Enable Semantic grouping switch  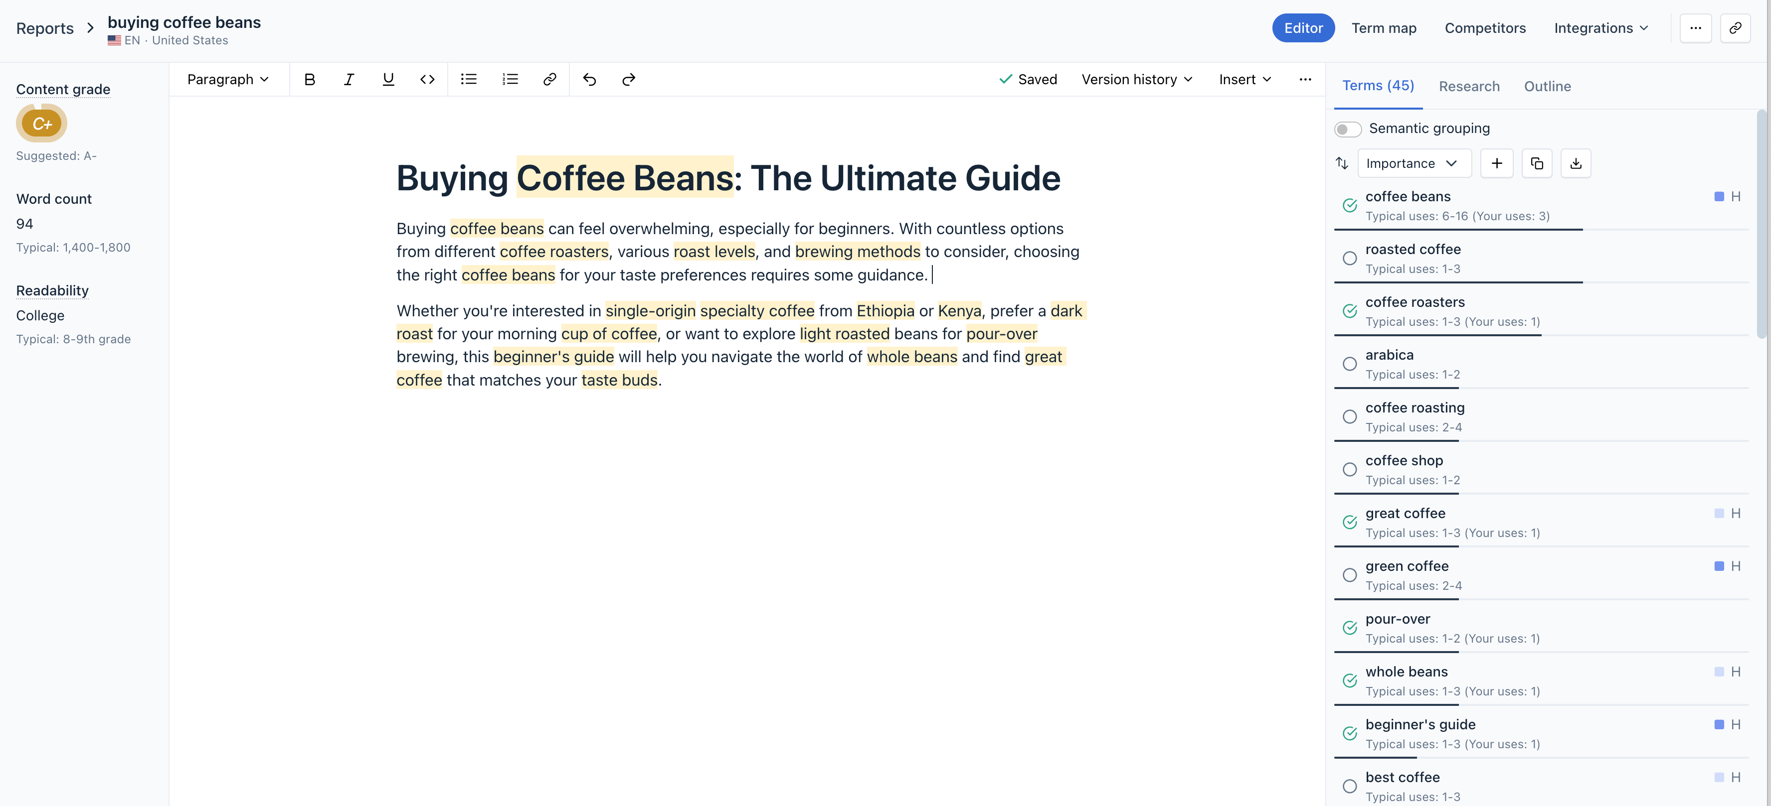coord(1348,129)
